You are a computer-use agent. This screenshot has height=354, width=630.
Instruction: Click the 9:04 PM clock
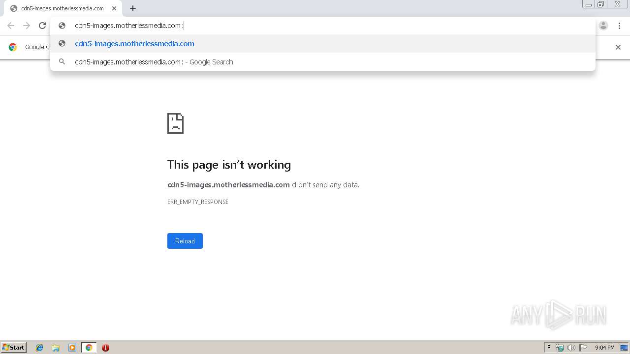click(x=604, y=348)
